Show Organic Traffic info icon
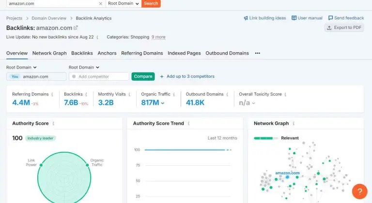372x203 pixels. click(x=174, y=95)
